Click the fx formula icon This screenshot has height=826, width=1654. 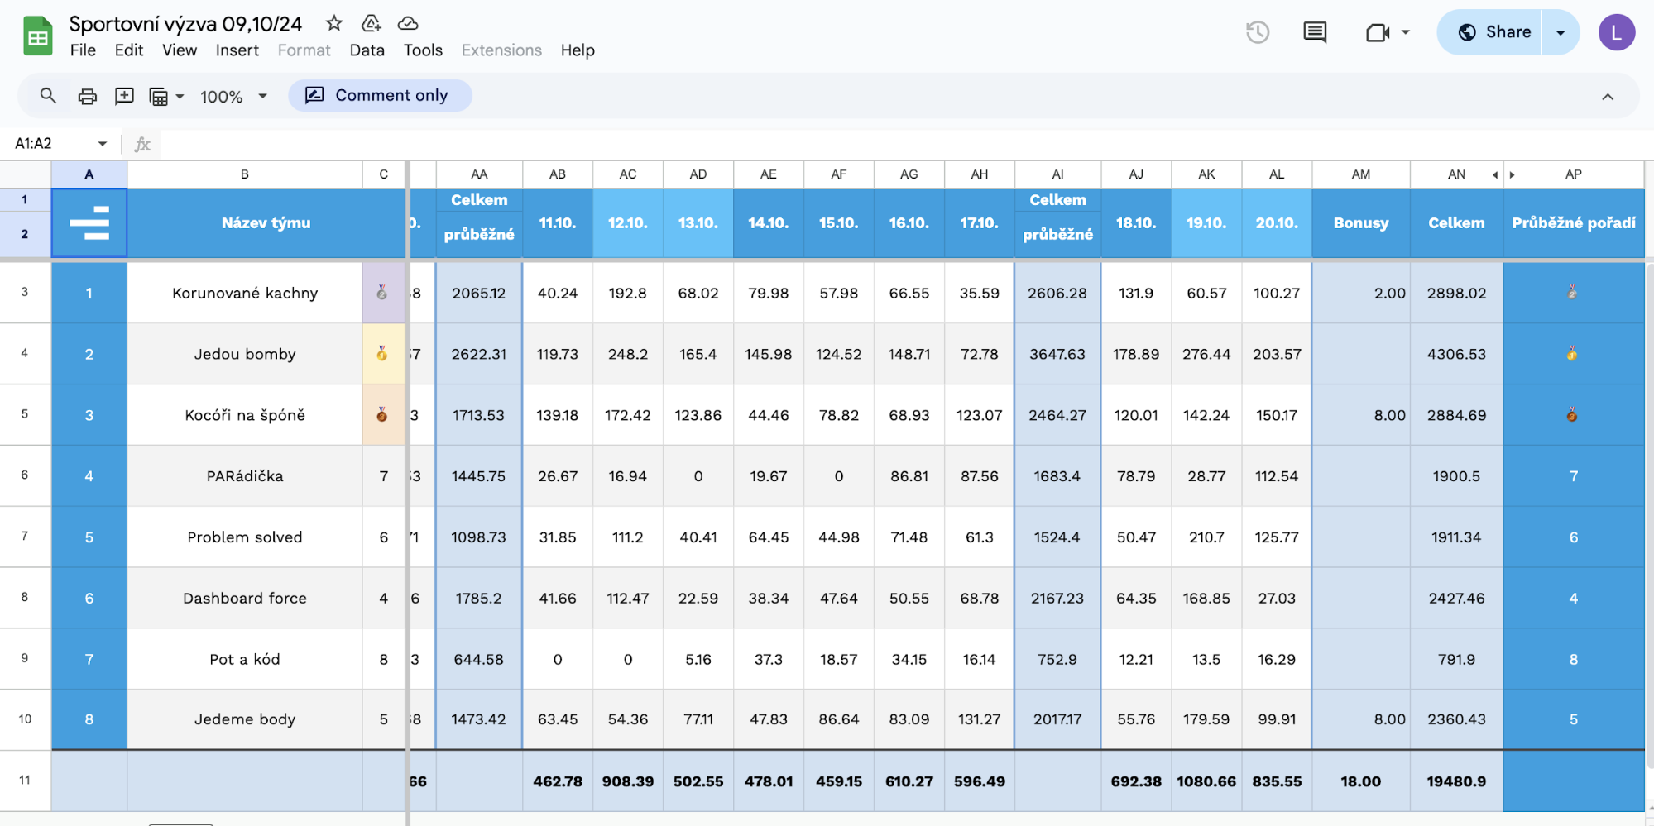(142, 144)
